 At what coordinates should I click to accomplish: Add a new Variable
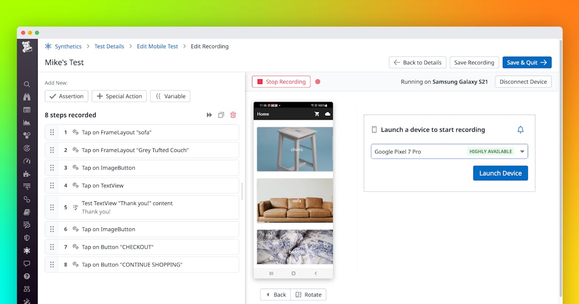[170, 96]
